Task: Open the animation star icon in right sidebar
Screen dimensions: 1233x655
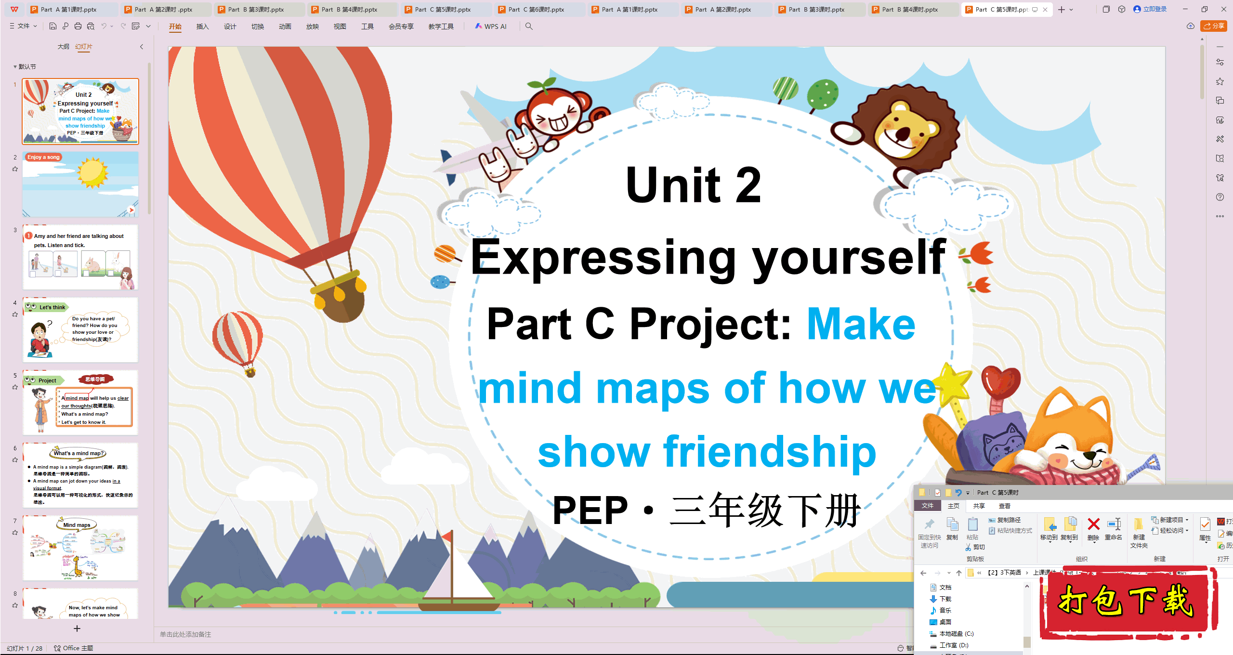Action: click(1220, 81)
